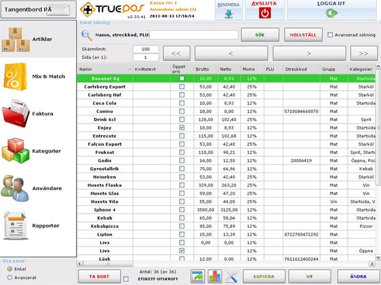Click the SÖK button
The image size is (381, 285).
pos(260,35)
